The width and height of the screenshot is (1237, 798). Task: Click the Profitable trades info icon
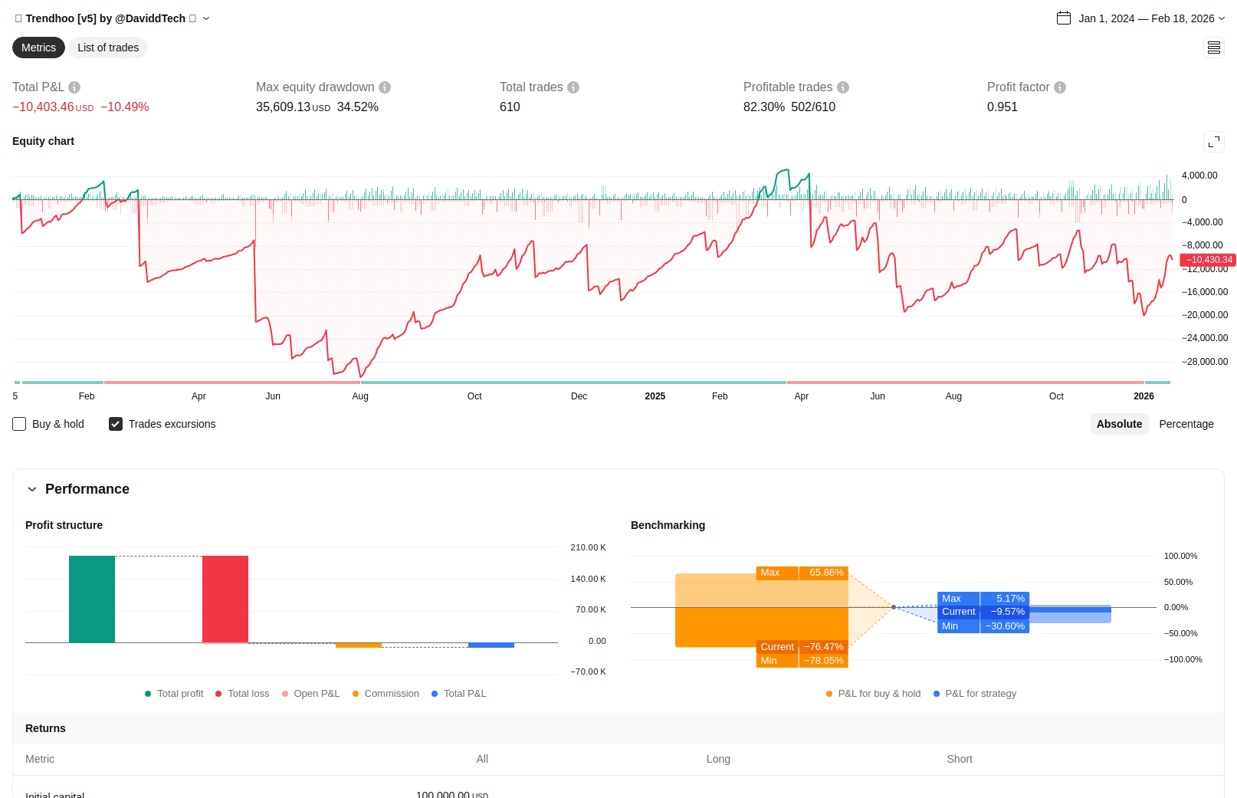(x=843, y=87)
